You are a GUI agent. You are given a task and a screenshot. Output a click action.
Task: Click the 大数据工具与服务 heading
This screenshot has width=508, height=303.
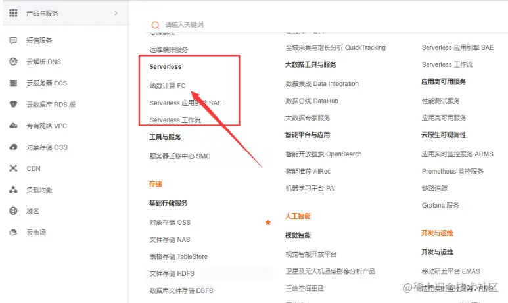pos(311,64)
